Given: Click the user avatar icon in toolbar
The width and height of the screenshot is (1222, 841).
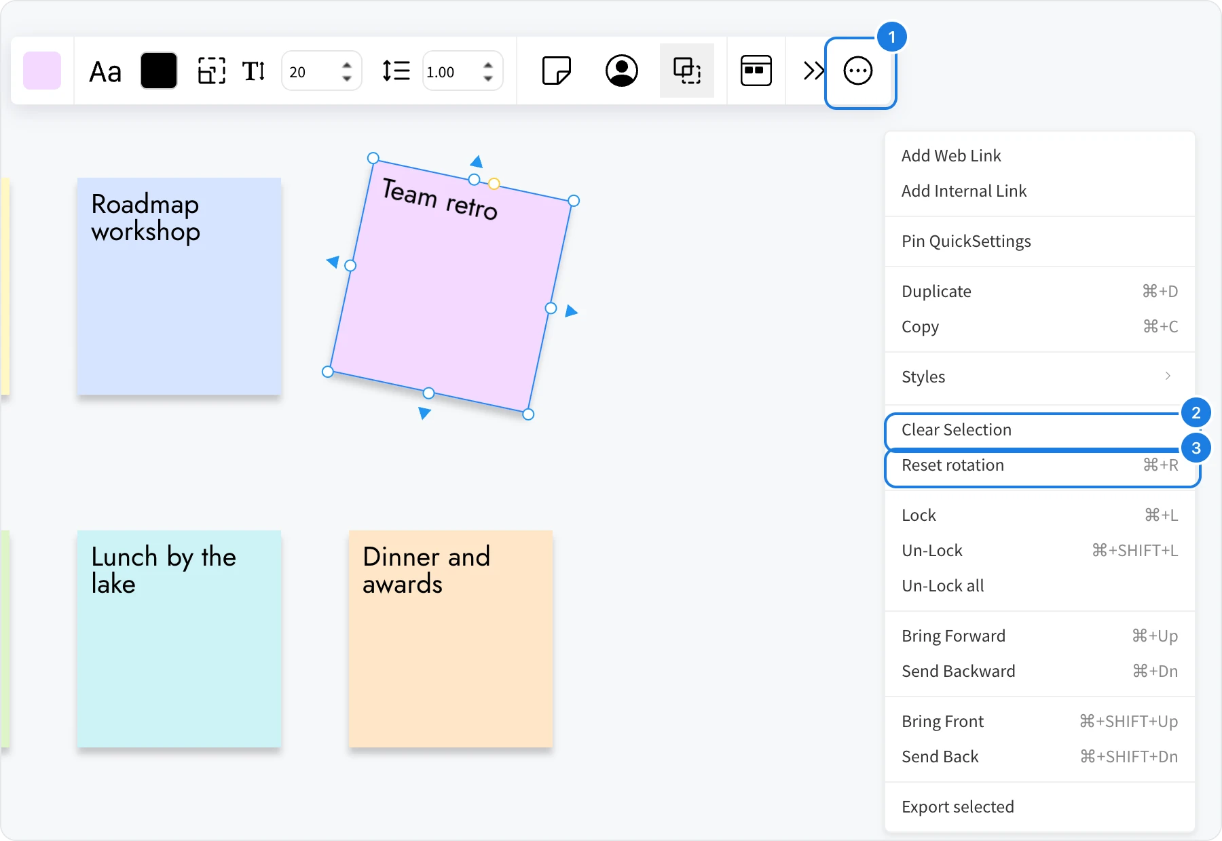Looking at the screenshot, I should coord(622,71).
